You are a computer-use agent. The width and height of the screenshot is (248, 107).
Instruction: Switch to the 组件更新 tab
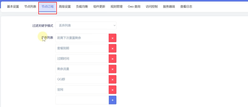99,7
